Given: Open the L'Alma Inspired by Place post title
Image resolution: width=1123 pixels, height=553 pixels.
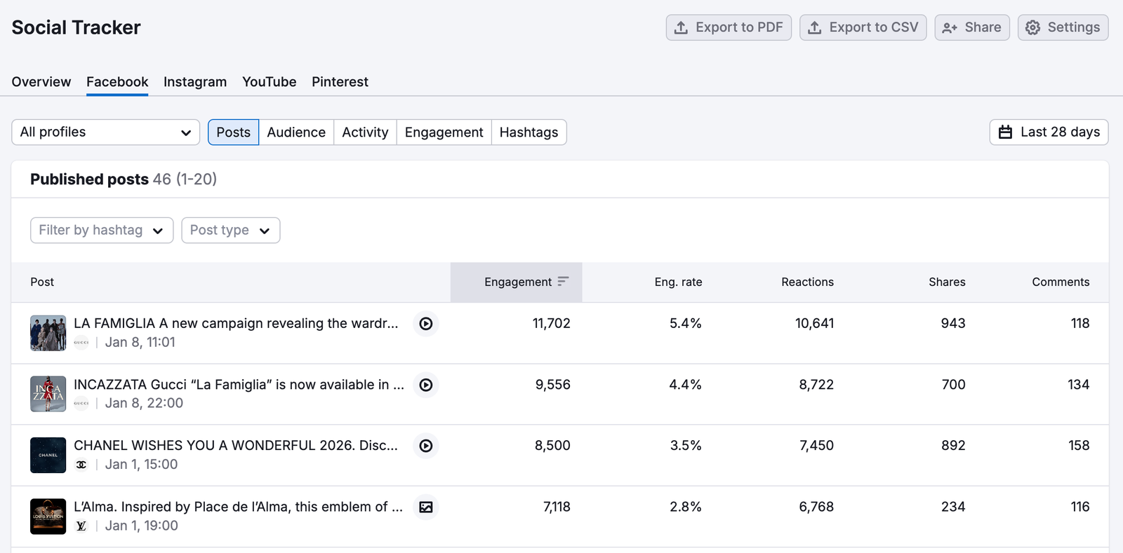Looking at the screenshot, I should (238, 507).
